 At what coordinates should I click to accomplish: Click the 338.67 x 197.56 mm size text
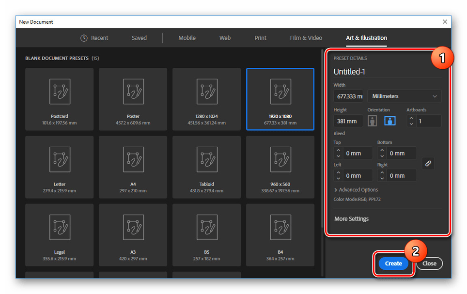[280, 191]
